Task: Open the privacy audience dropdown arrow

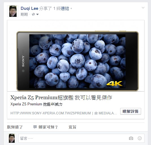Action: point(37,14)
